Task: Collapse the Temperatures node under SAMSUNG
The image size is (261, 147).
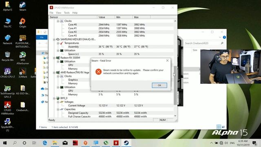Action: (x=58, y=43)
